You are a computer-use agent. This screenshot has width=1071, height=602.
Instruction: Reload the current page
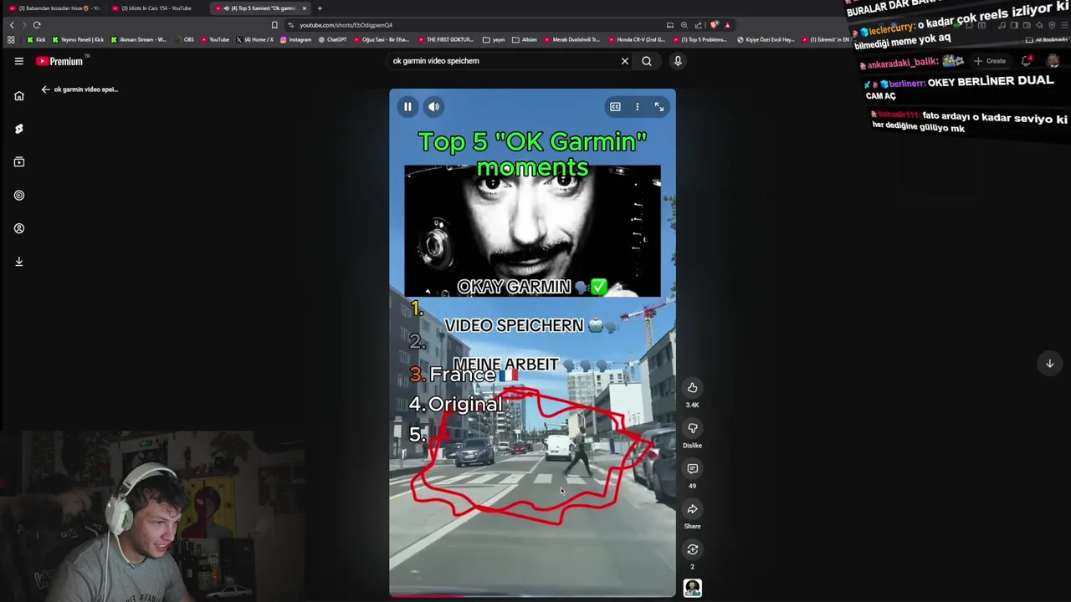point(37,25)
